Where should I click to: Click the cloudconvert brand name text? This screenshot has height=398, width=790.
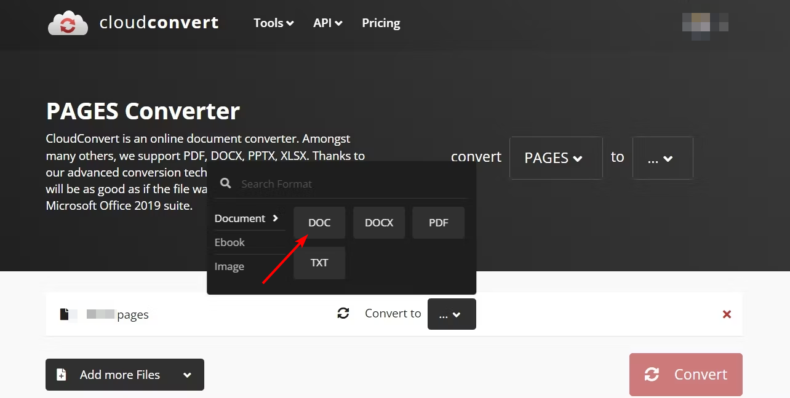point(159,23)
